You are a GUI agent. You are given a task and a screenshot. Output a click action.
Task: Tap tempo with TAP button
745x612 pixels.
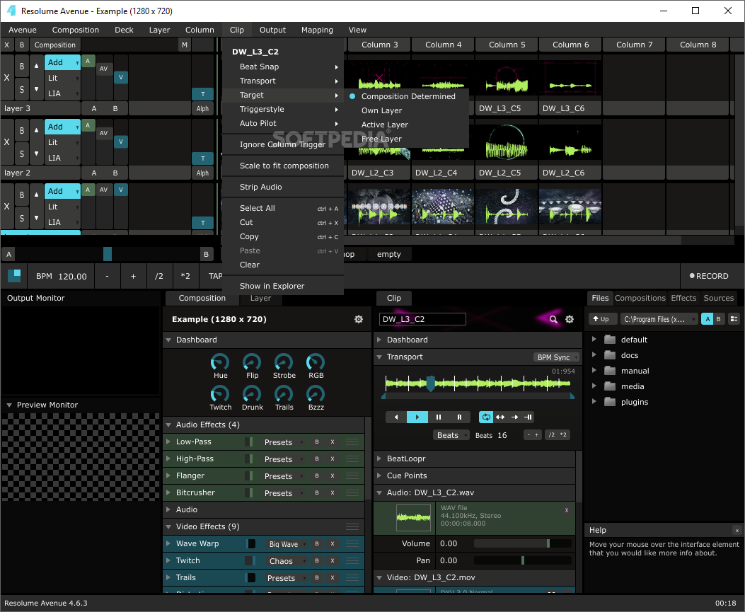(x=215, y=276)
